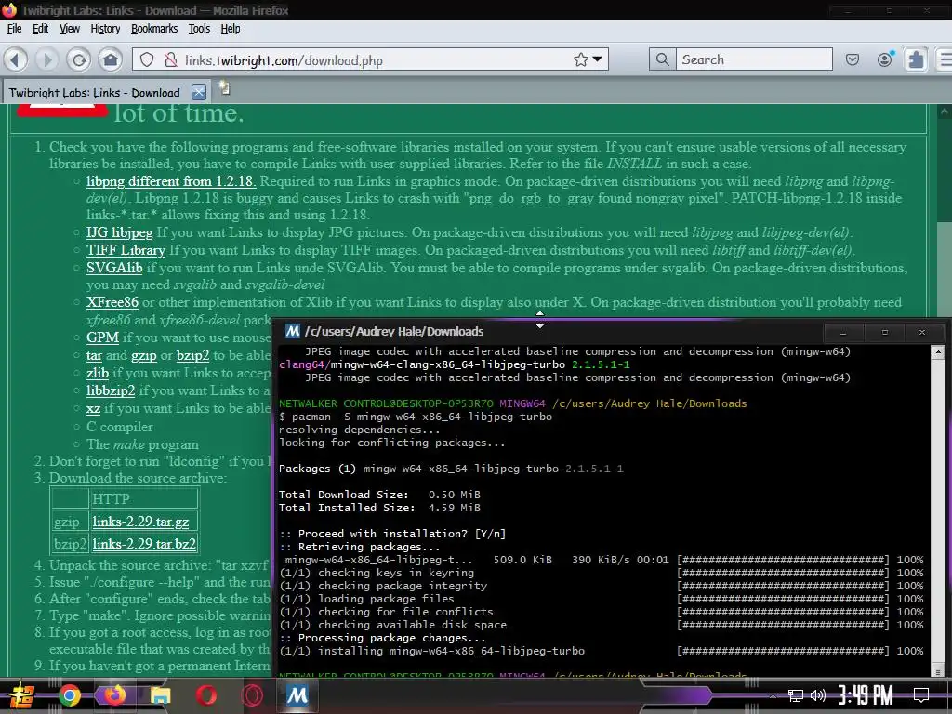Open the GPM link
Screen dimensions: 952x714
(x=102, y=337)
